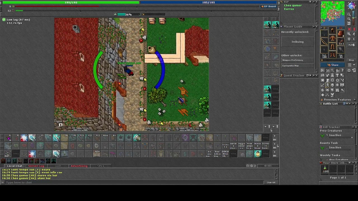Open the chat channel dropdown arrow
The width and height of the screenshot is (358, 201).
(x=3, y=182)
